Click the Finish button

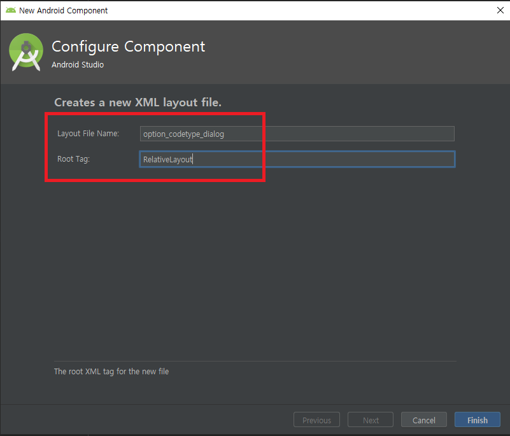477,419
